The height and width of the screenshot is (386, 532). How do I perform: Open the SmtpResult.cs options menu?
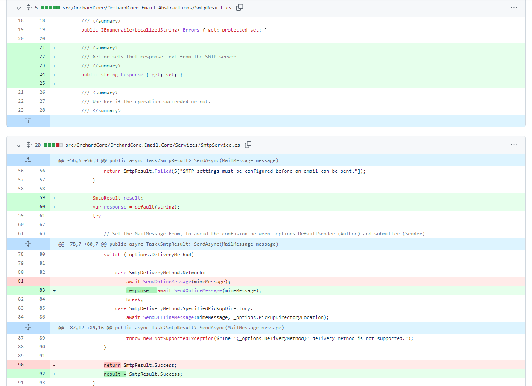514,8
